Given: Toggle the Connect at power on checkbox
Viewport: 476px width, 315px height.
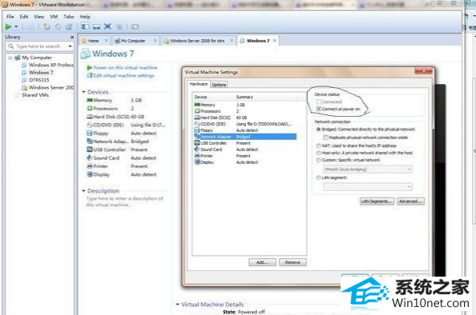Looking at the screenshot, I should 319,109.
